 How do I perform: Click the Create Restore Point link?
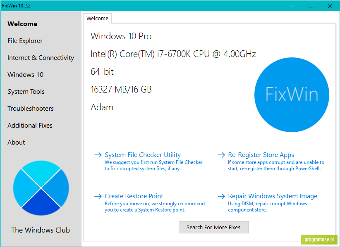coord(134,196)
